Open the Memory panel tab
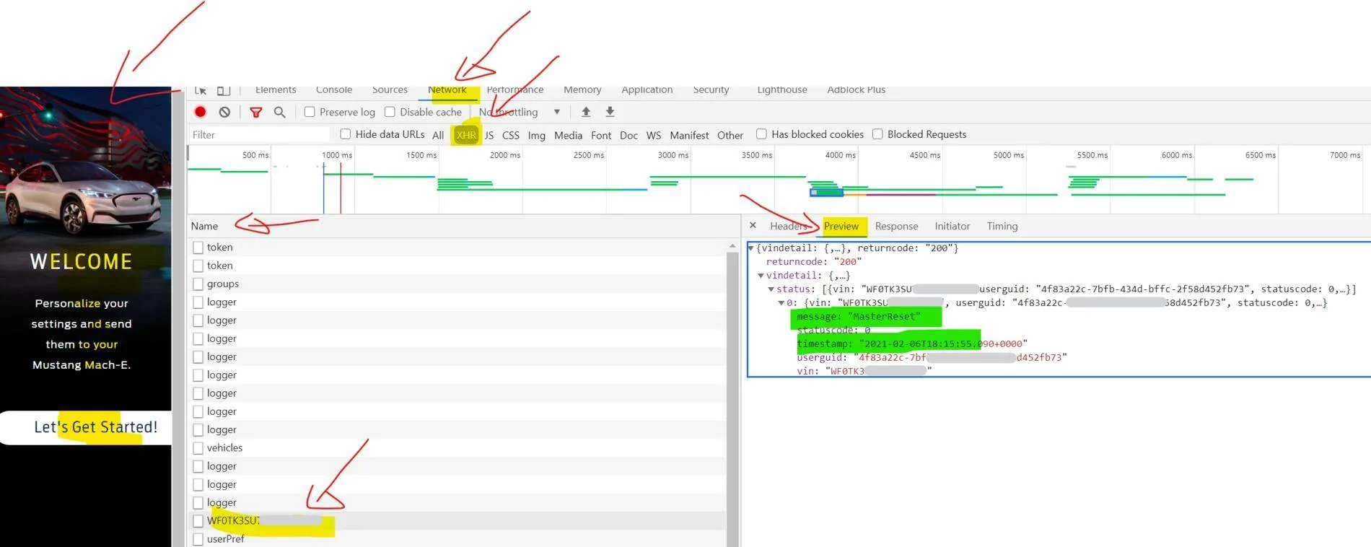The image size is (1371, 547). click(x=582, y=90)
